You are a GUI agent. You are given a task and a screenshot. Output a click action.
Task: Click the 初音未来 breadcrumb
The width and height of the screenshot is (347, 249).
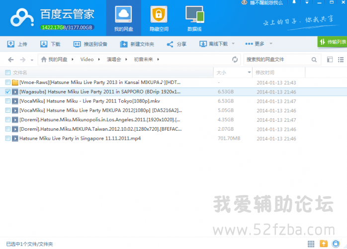[x=143, y=59]
